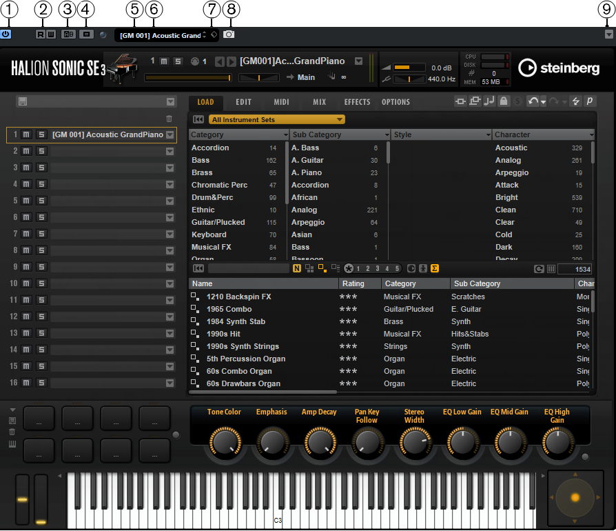Expand the slot 1 program load menu

pyautogui.click(x=170, y=134)
